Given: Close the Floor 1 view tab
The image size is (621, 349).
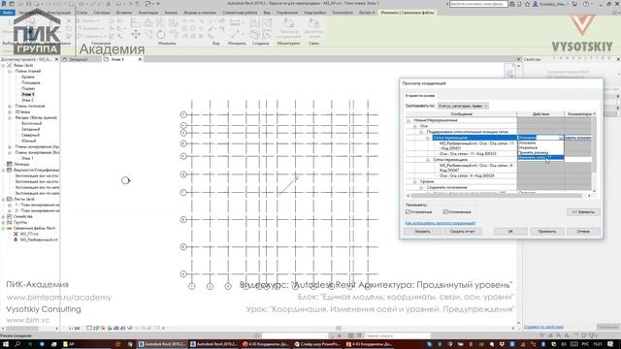Looking at the screenshot, I should [140, 59].
